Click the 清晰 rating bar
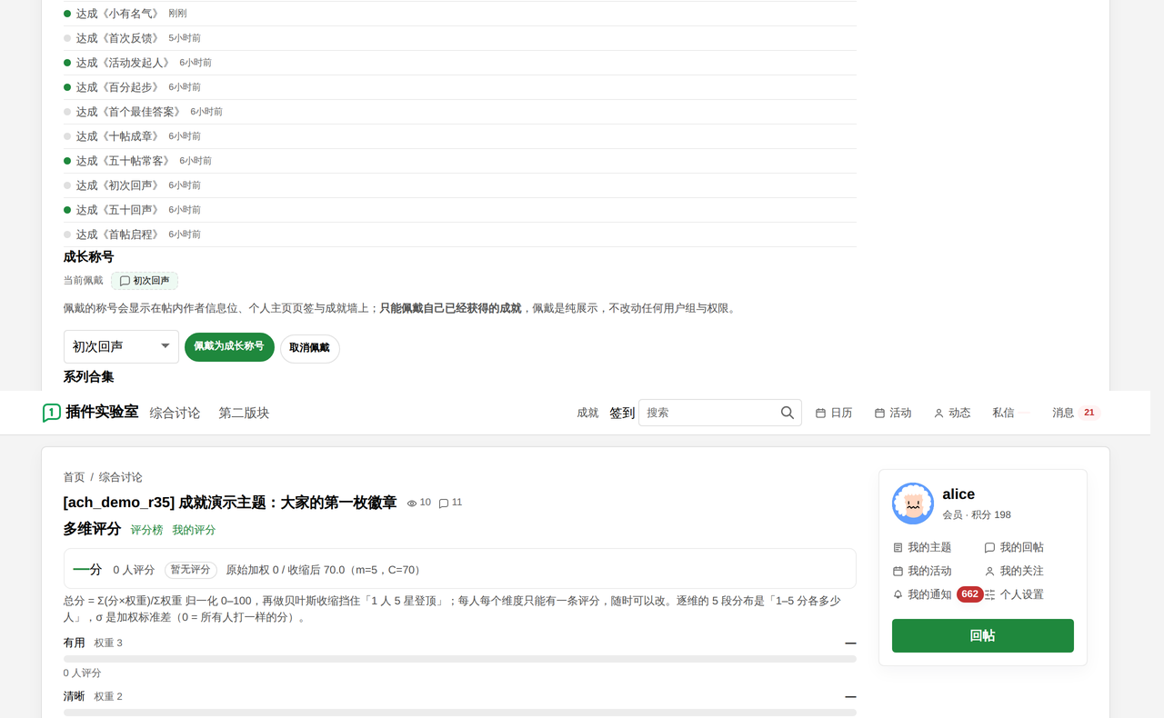 [x=459, y=713]
